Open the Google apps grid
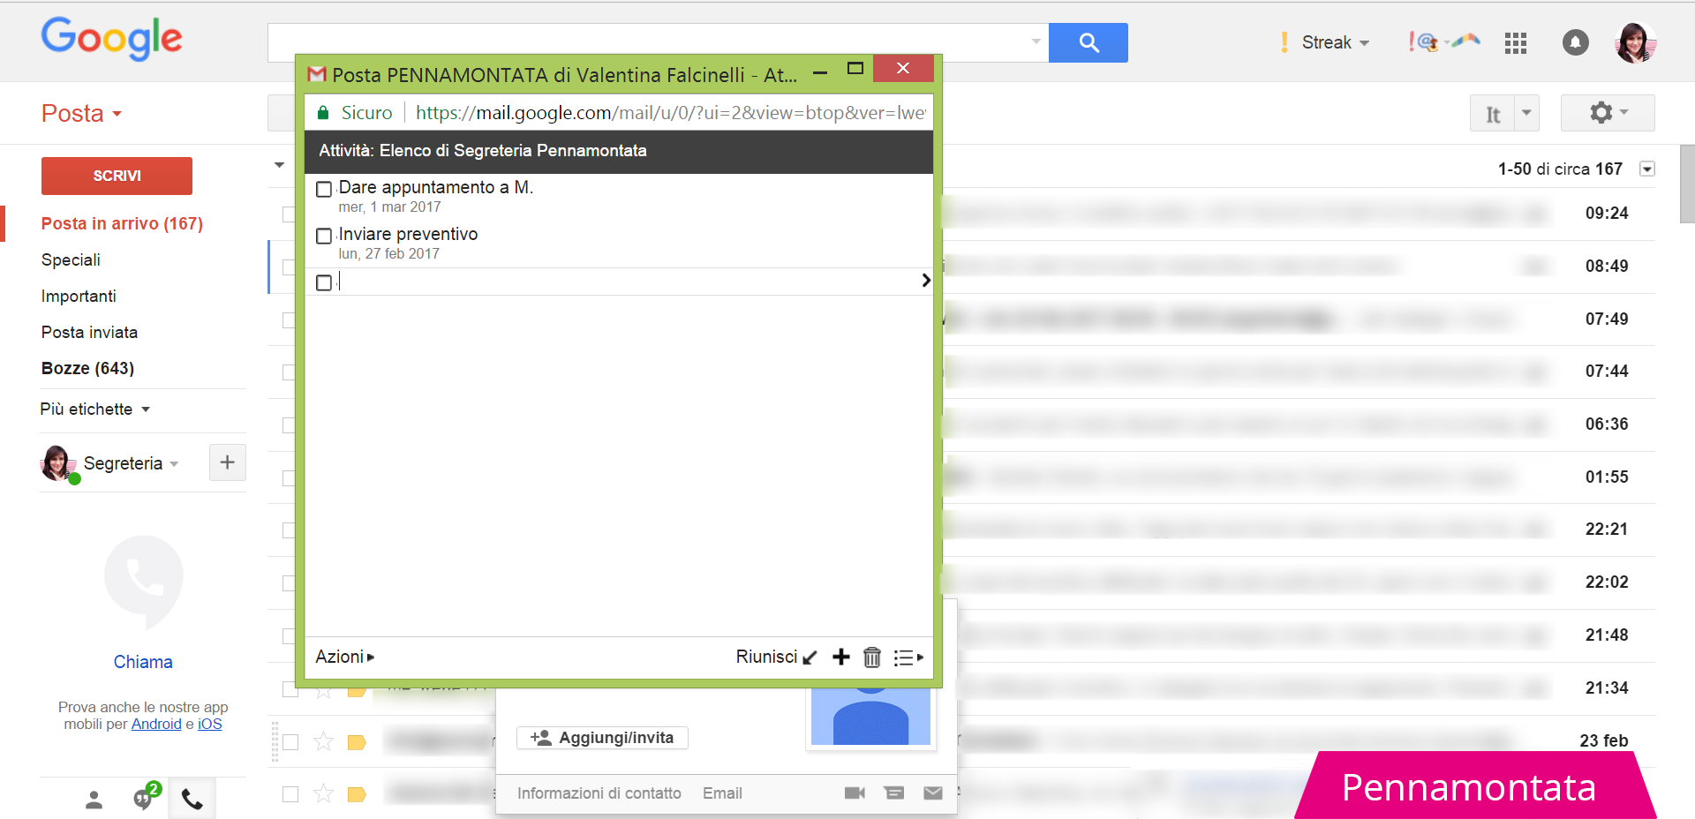The height and width of the screenshot is (819, 1695). (1515, 43)
